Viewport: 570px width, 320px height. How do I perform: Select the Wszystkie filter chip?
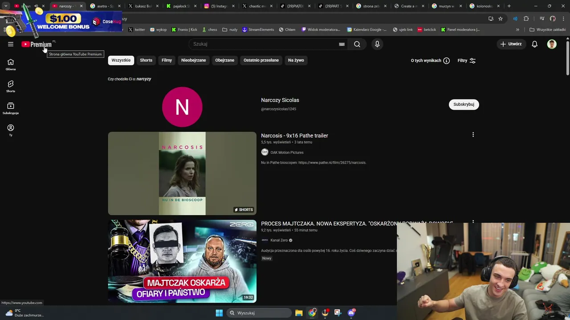coord(121,60)
